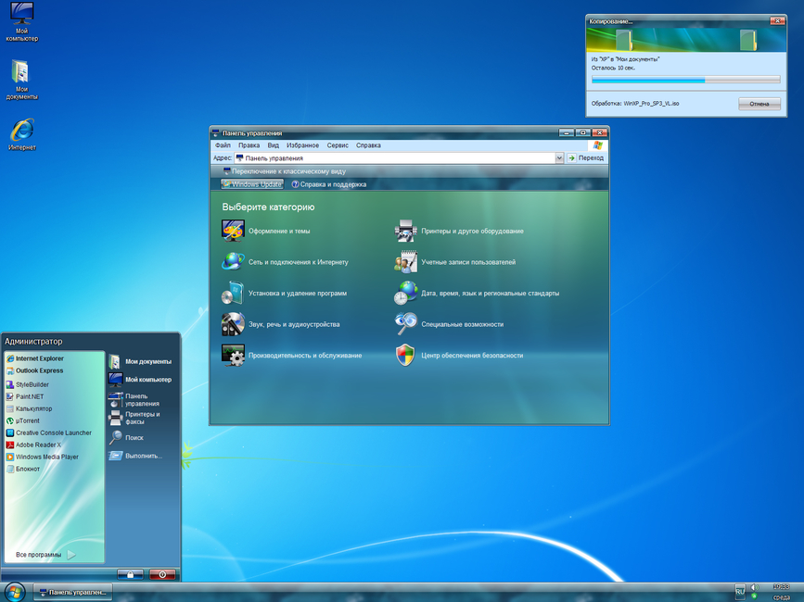
Task: Click the 'Обработка: WinXP_Pro_SP3_VL.iso' text
Action: tap(635, 104)
